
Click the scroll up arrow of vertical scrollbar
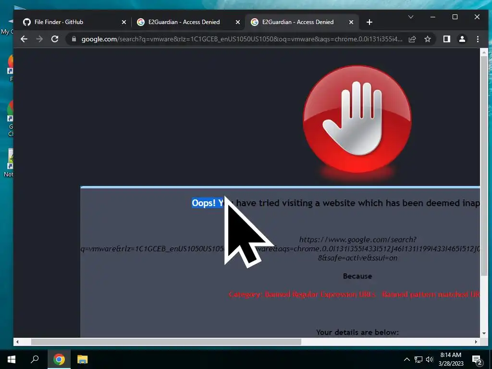tap(484, 52)
